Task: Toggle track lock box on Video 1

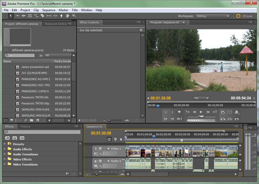Action: coord(105,149)
